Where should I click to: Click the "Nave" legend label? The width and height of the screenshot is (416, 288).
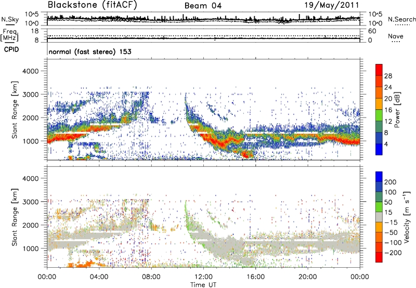pyautogui.click(x=396, y=36)
